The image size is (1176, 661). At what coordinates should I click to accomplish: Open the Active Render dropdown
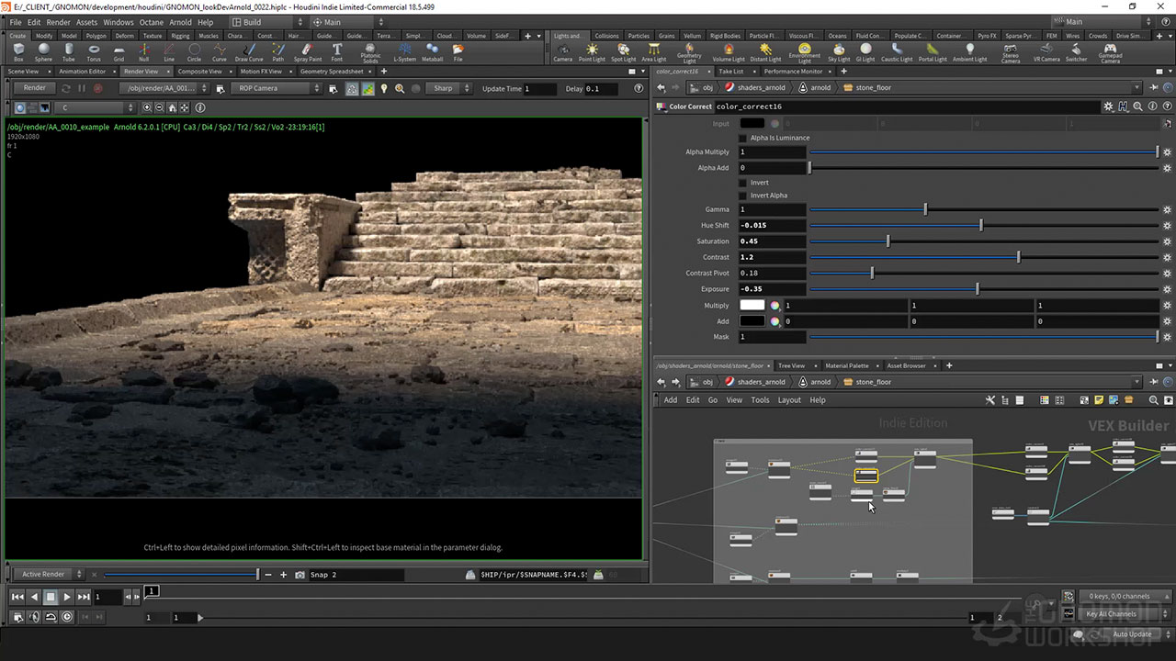[50, 575]
